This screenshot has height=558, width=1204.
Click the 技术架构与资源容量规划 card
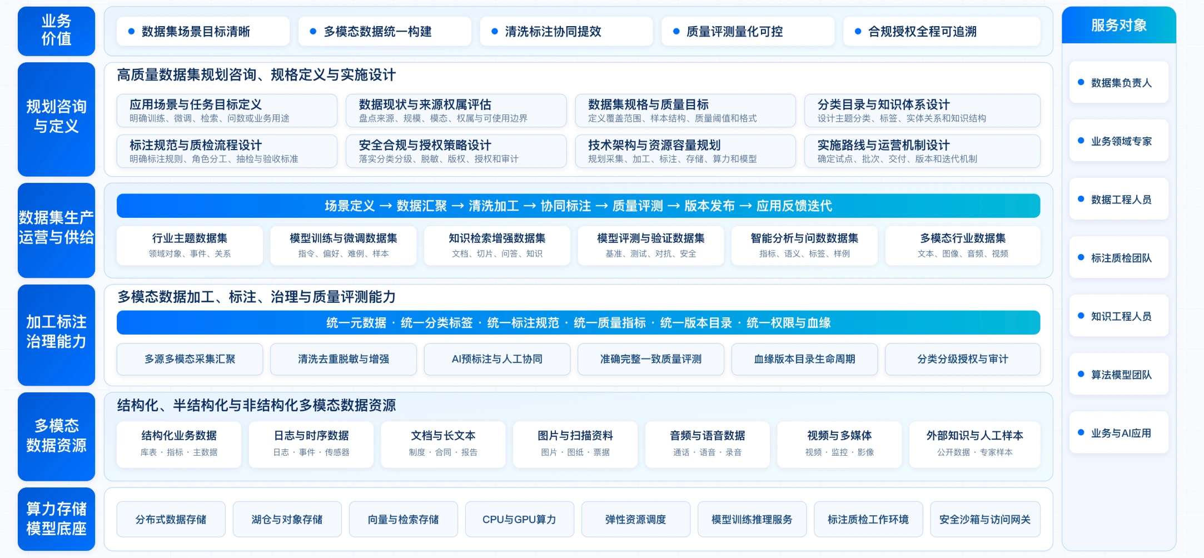coord(685,151)
